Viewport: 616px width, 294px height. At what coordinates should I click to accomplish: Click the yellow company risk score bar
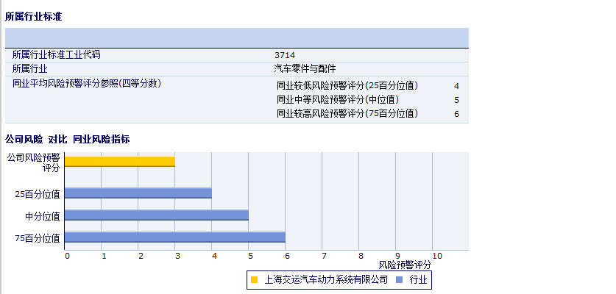(120, 161)
